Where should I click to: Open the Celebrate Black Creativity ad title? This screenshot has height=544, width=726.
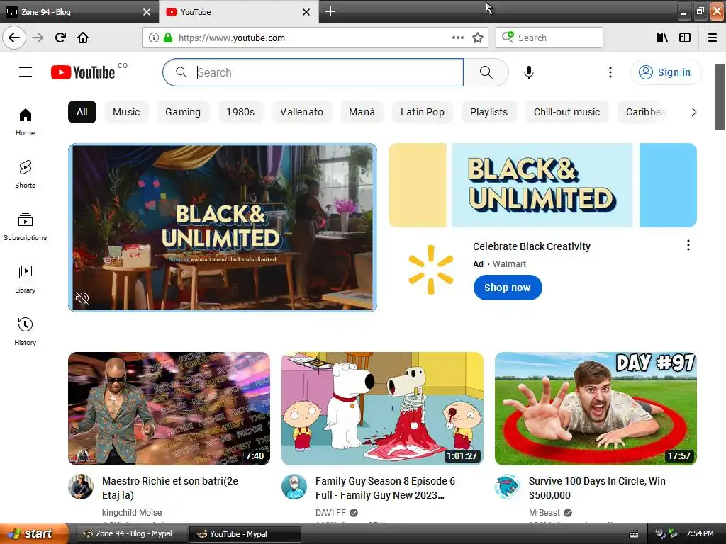coord(532,246)
